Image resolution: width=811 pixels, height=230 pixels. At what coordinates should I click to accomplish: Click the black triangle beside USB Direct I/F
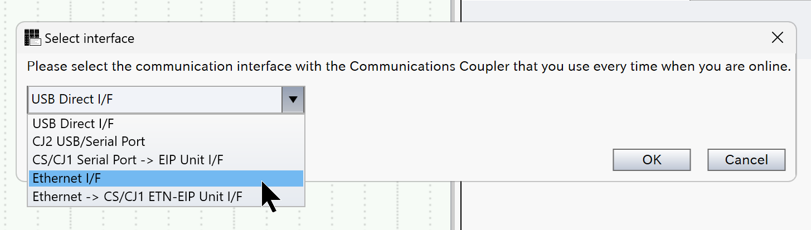click(293, 100)
